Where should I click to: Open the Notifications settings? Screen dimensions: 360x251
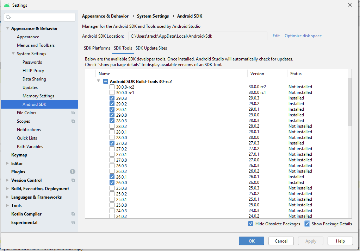[29, 130]
